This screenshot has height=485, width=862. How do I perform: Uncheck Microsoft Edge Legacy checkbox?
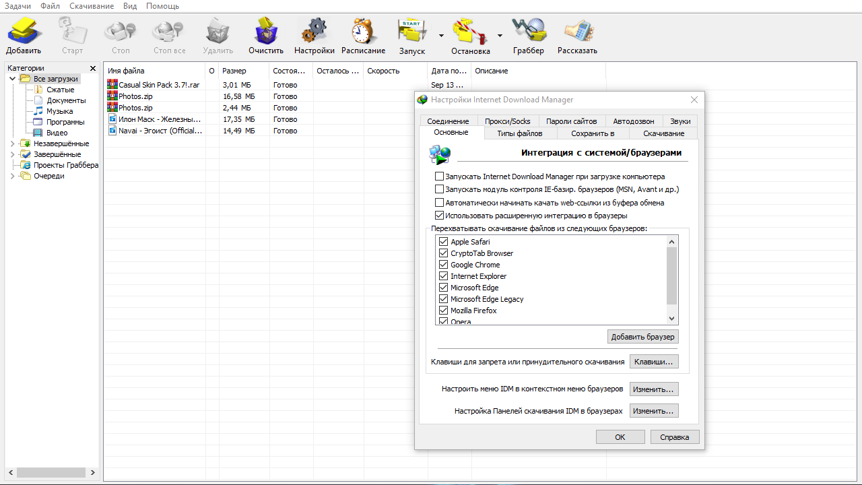pyautogui.click(x=443, y=299)
